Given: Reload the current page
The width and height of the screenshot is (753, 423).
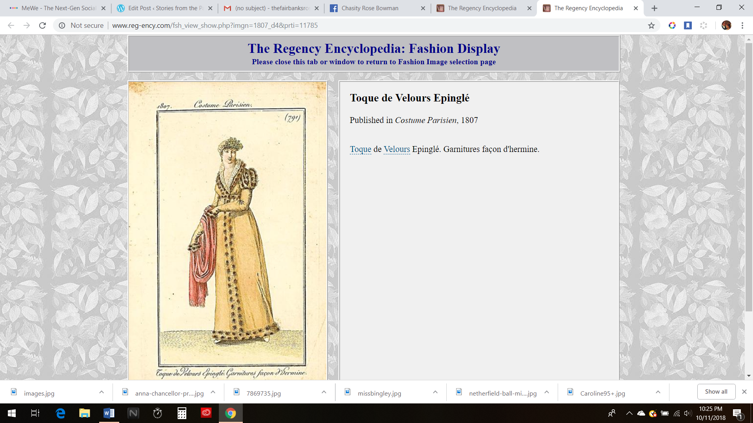Looking at the screenshot, I should pos(42,25).
